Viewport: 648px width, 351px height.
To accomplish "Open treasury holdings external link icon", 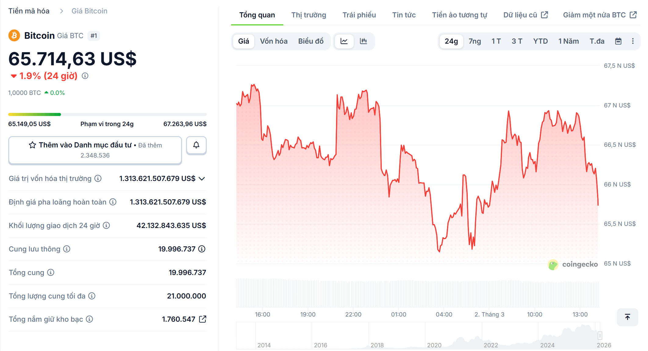I will (x=203, y=319).
